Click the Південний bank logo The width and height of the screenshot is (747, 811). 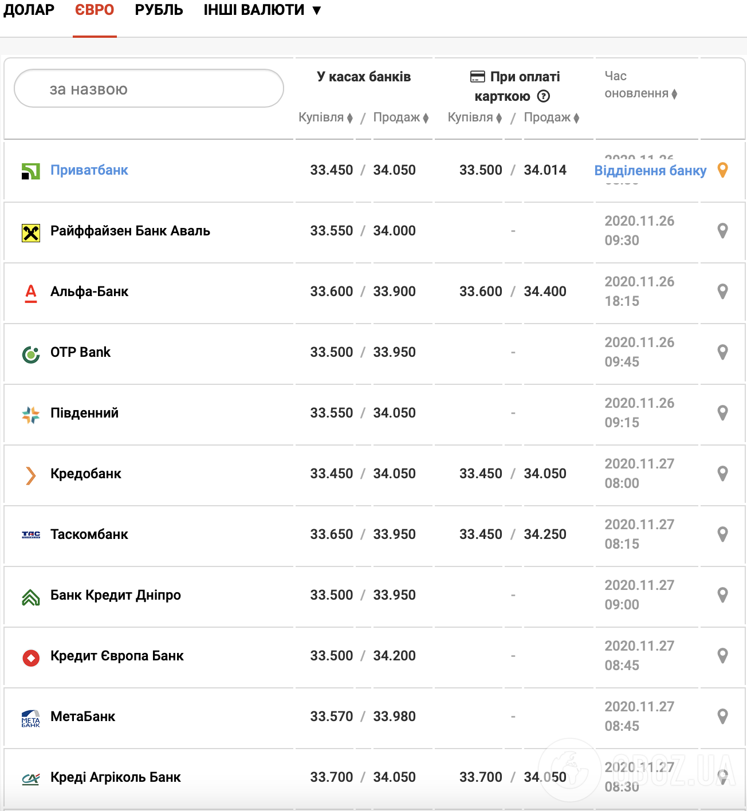coord(31,415)
